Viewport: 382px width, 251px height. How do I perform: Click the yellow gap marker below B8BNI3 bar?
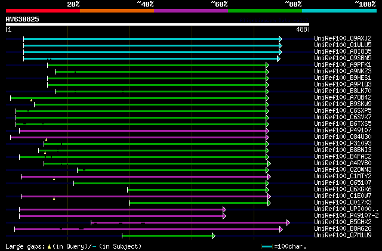(x=45, y=153)
